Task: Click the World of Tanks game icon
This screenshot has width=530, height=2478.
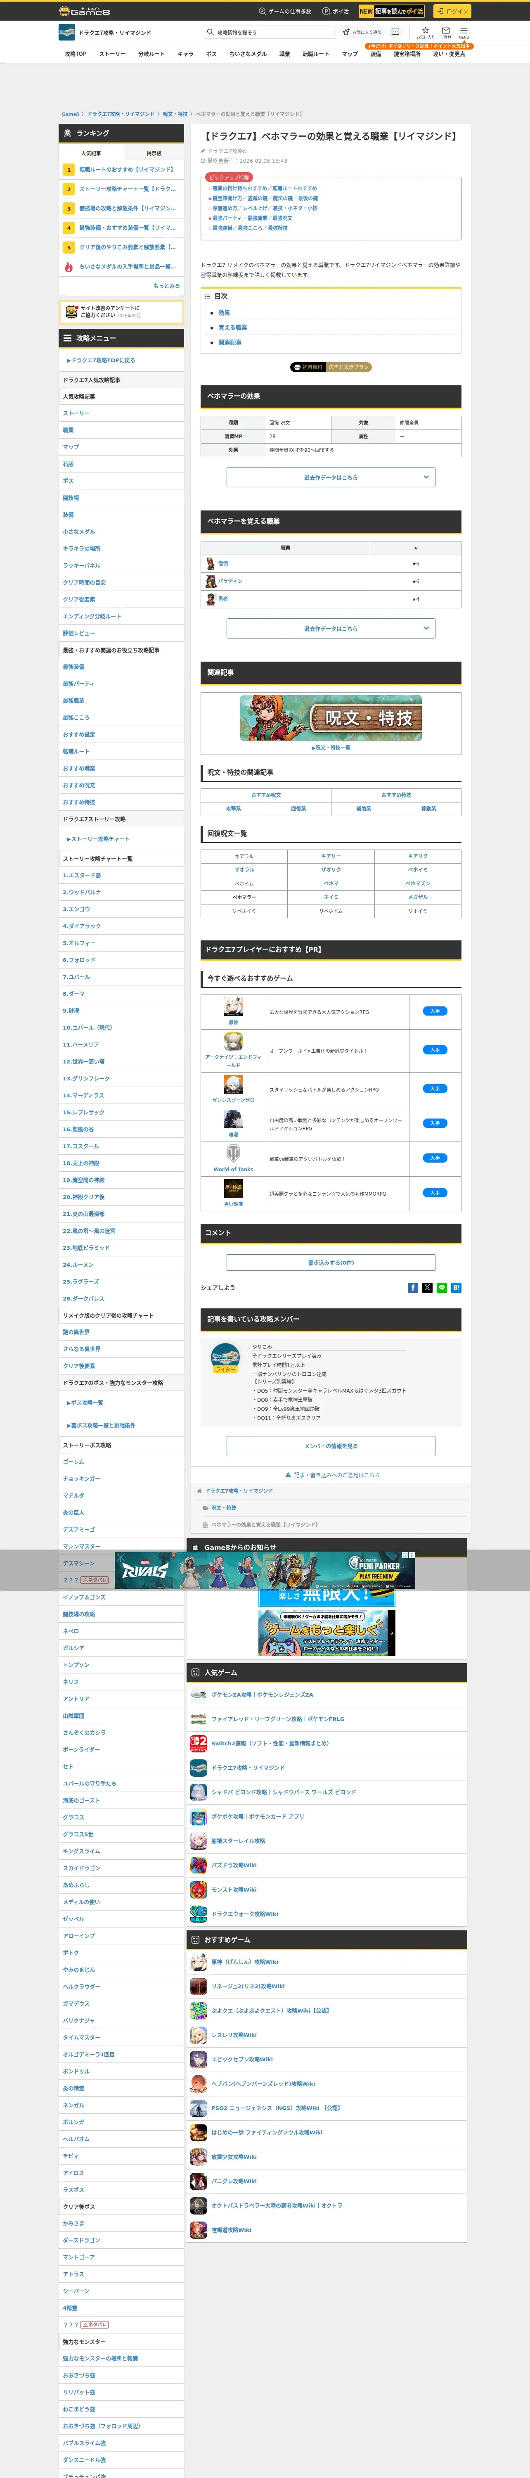Action: point(233,1154)
